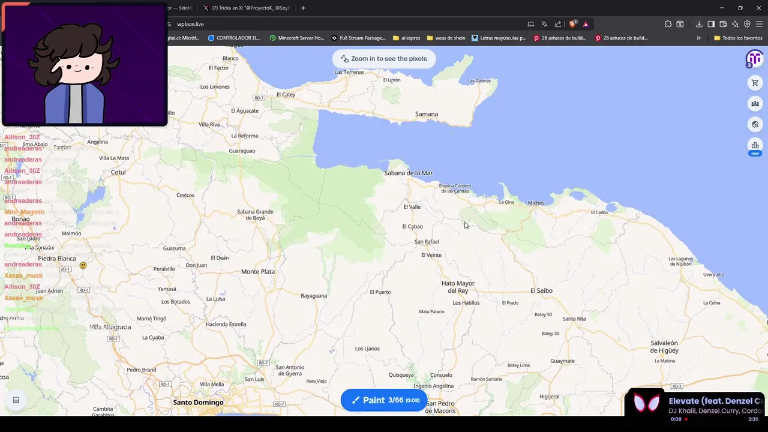Click the Hato Mayor del Rey label
The width and height of the screenshot is (768, 432).
tap(458, 287)
